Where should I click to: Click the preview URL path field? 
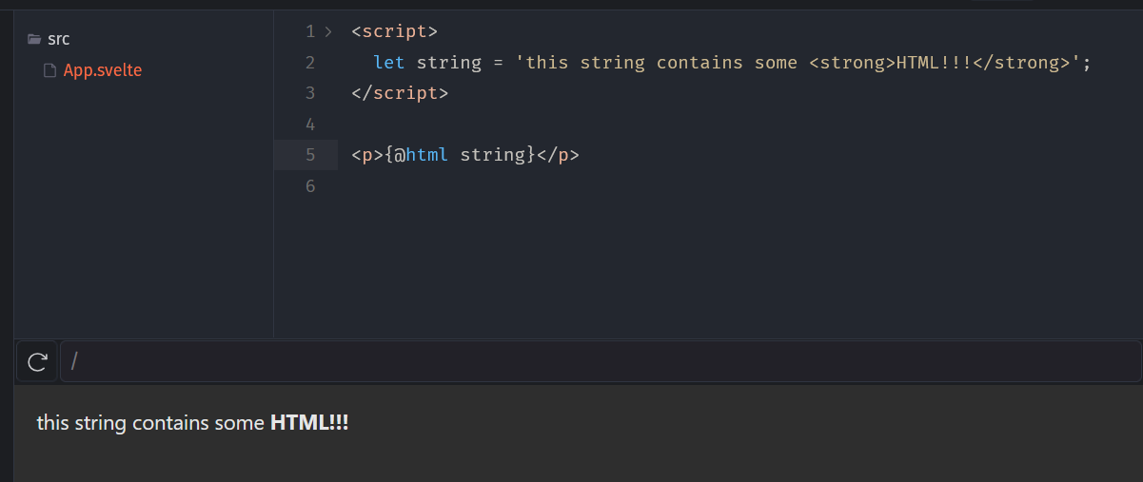point(600,362)
